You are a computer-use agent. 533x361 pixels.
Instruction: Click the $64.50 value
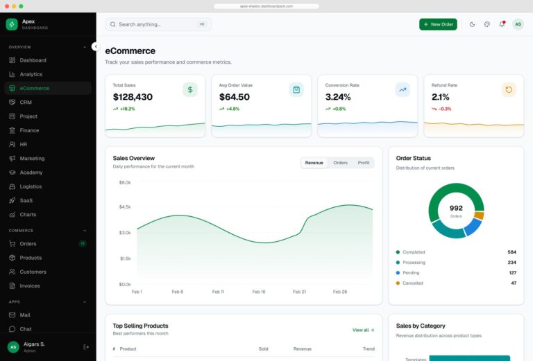pos(234,97)
